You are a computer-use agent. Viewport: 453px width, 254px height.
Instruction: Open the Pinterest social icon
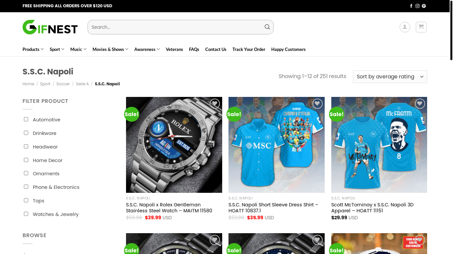click(x=424, y=6)
